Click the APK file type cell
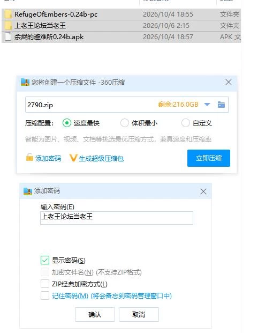The image size is (273, 333). pyautogui.click(x=230, y=37)
